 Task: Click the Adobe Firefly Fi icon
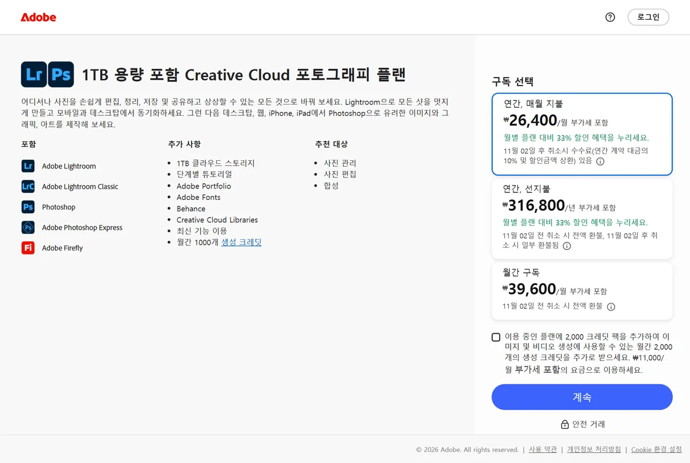28,248
